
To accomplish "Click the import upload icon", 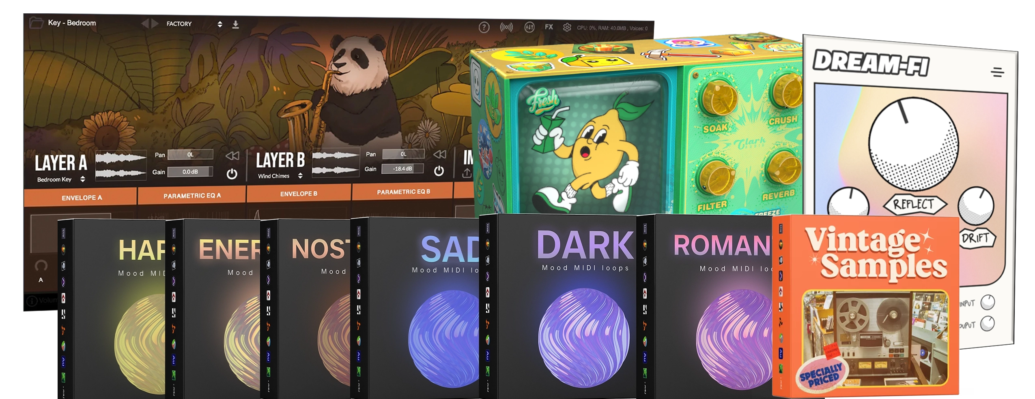I will coord(467,173).
